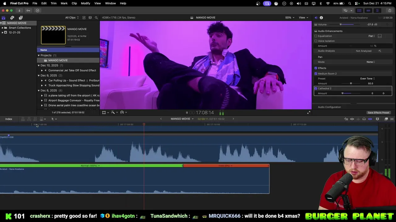Collapse the Dec 10, 2025 group

(39, 65)
